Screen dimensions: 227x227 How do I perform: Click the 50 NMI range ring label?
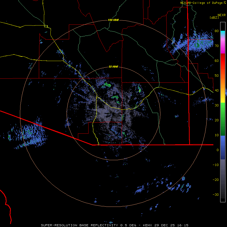coord(113,67)
